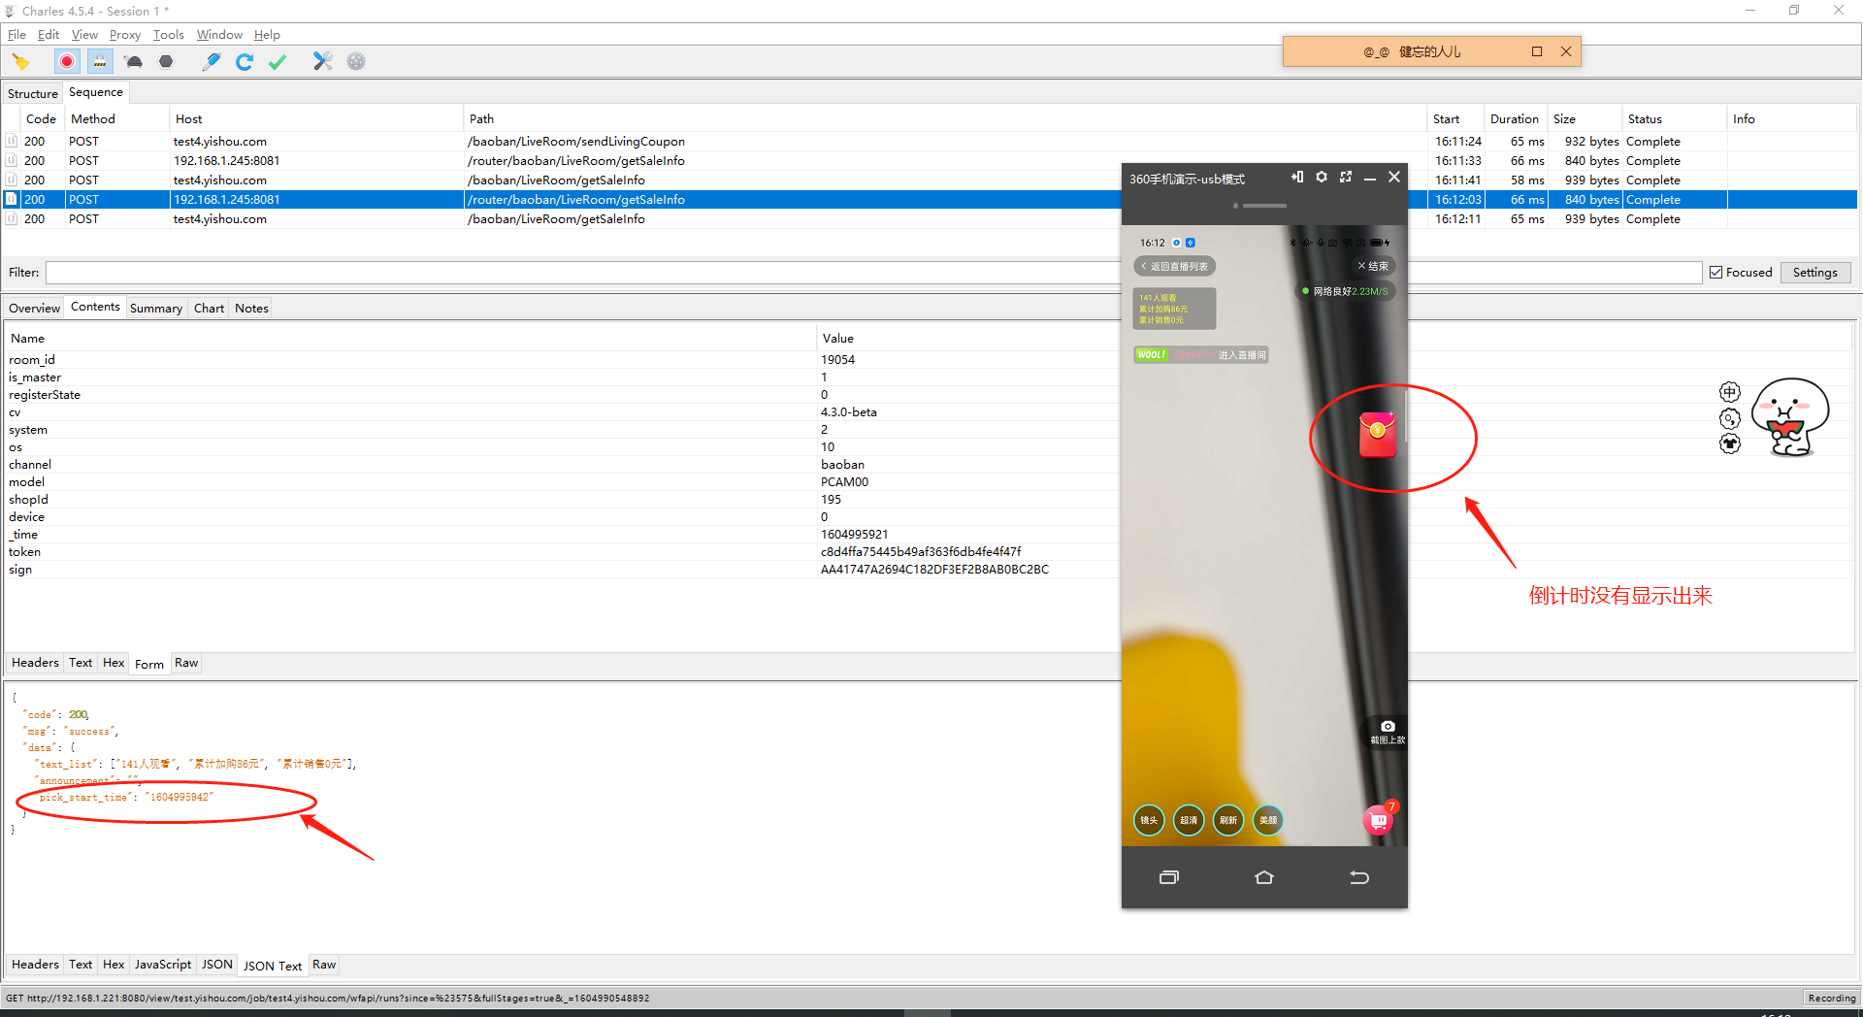
Task: Open the Edit menu
Action: [x=49, y=35]
